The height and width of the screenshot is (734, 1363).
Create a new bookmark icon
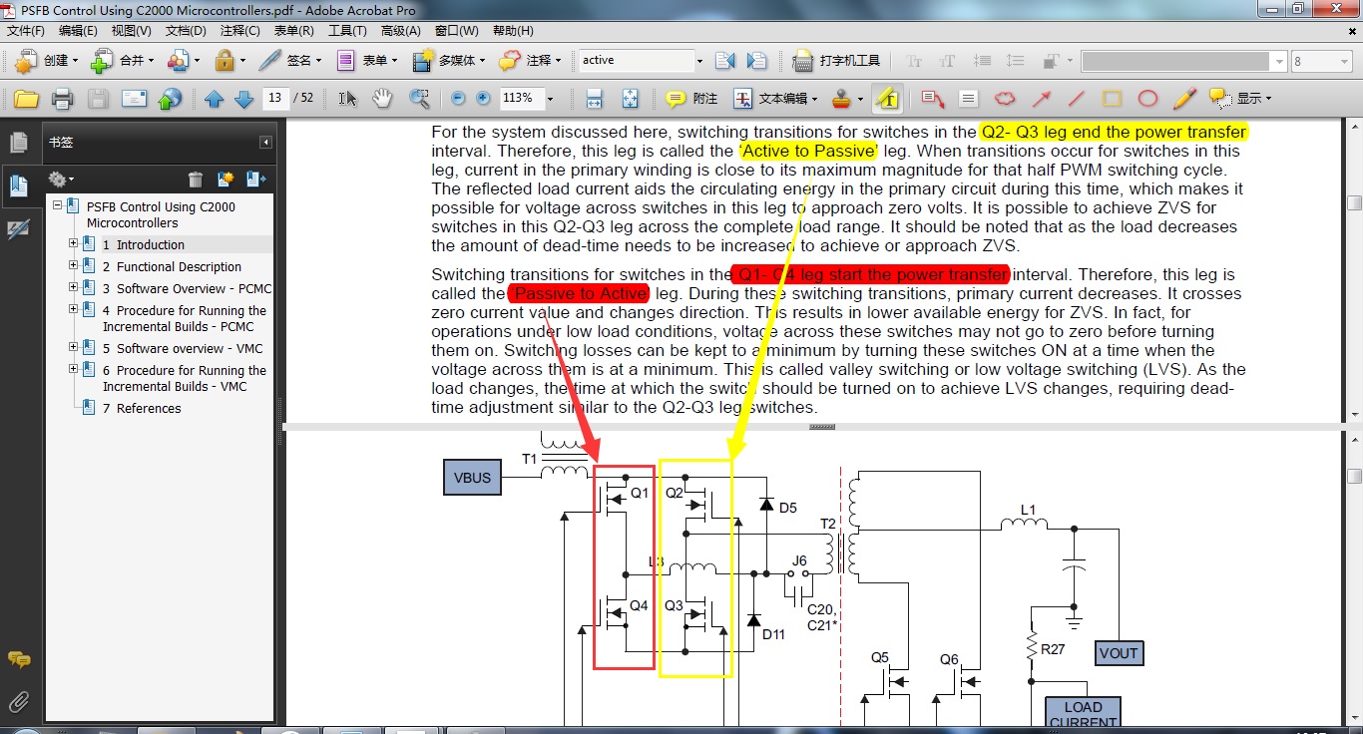[x=226, y=180]
